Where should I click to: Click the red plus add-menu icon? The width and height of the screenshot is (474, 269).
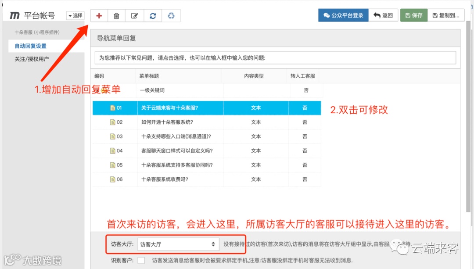[99, 16]
